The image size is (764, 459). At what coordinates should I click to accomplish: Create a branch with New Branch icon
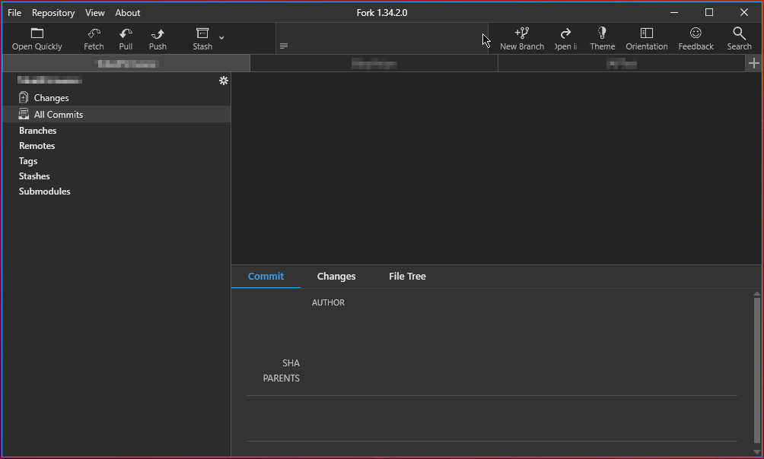pos(522,33)
